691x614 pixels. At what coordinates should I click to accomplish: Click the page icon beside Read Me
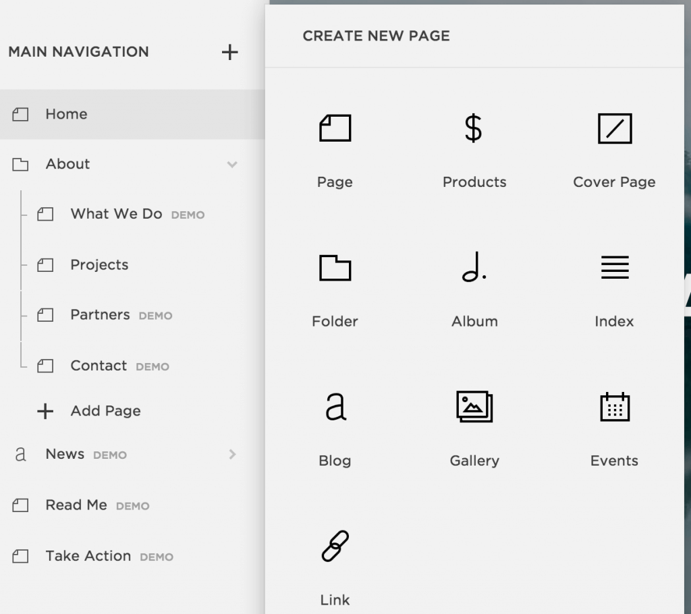20,505
